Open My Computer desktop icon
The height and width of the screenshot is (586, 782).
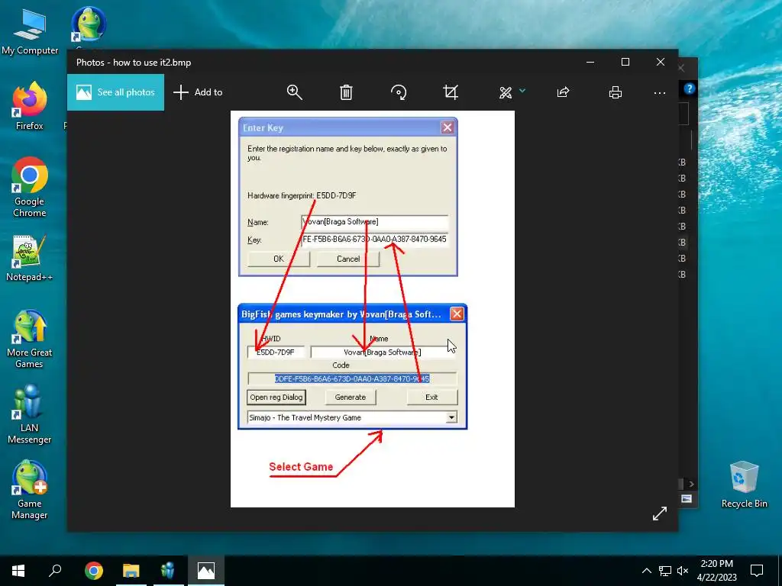30,32
